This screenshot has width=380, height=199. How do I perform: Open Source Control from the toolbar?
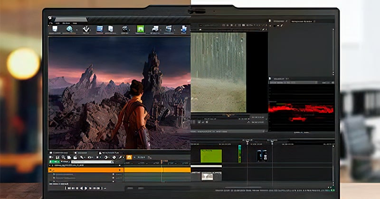coord(69,29)
